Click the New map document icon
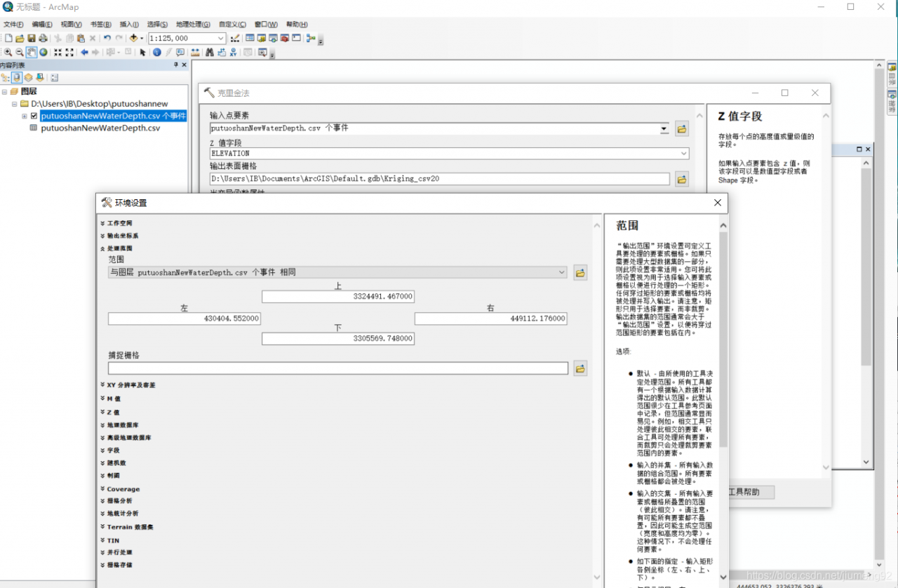The height and width of the screenshot is (588, 898). point(8,39)
